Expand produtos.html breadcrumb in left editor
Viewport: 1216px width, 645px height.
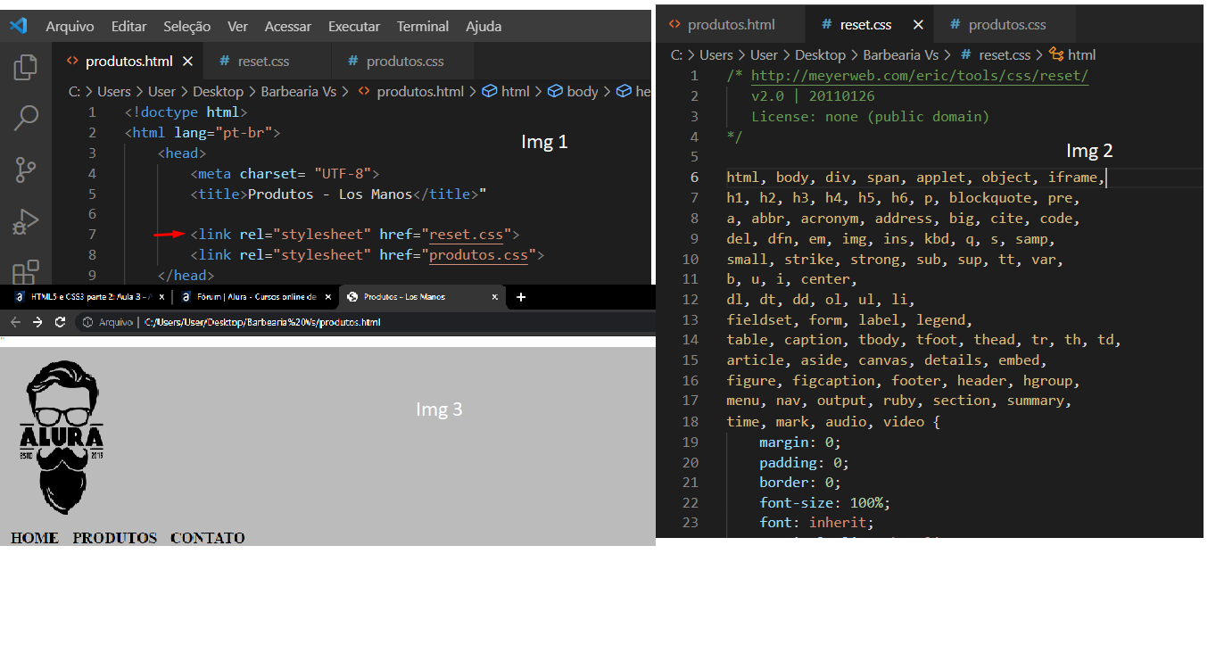click(420, 91)
